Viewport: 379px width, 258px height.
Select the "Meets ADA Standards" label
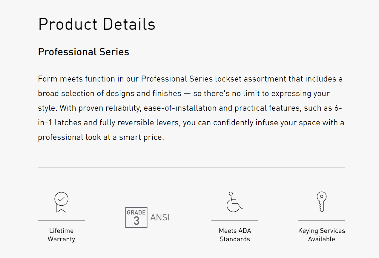tap(235, 235)
